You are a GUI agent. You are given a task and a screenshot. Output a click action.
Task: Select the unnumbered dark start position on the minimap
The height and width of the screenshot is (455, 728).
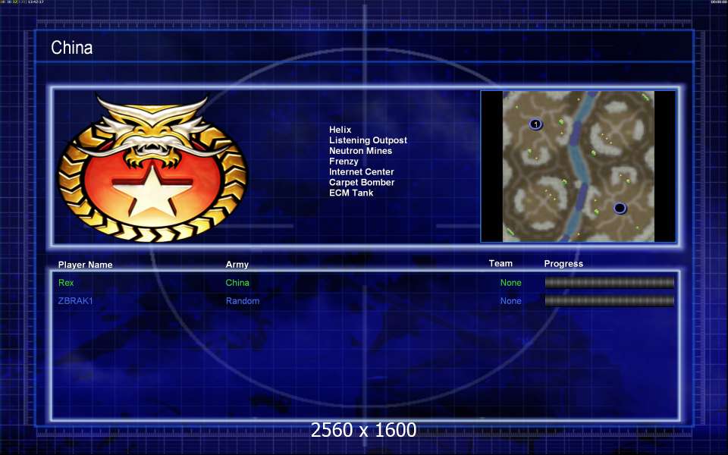click(620, 208)
